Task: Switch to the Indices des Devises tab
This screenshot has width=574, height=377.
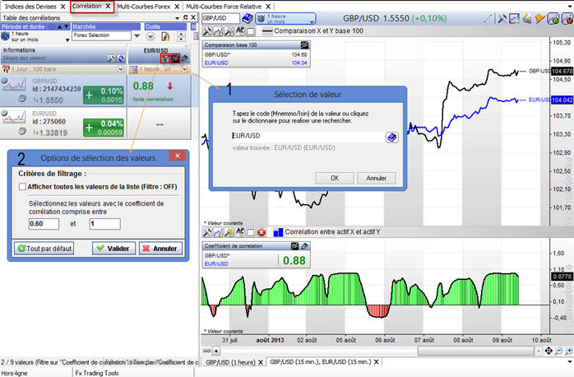Action: click(30, 7)
